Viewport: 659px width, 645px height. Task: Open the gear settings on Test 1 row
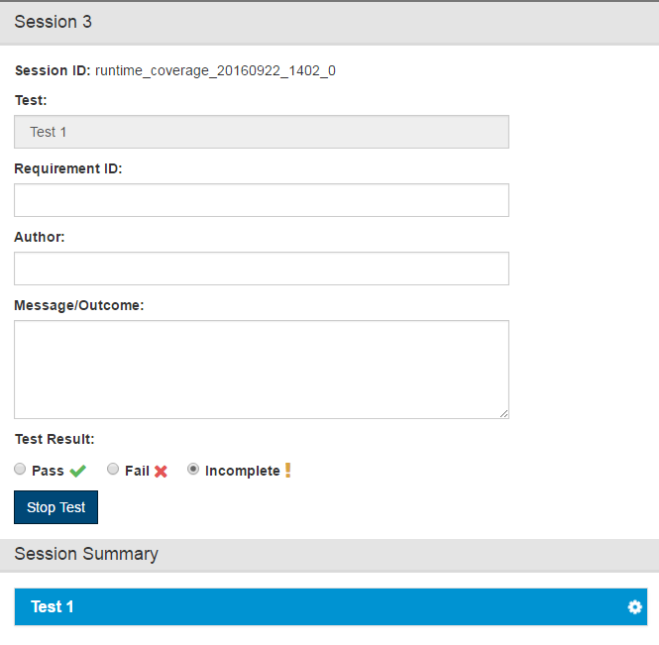(634, 606)
